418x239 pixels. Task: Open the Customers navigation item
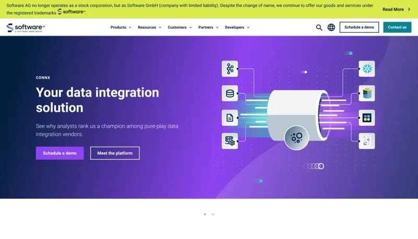click(177, 28)
